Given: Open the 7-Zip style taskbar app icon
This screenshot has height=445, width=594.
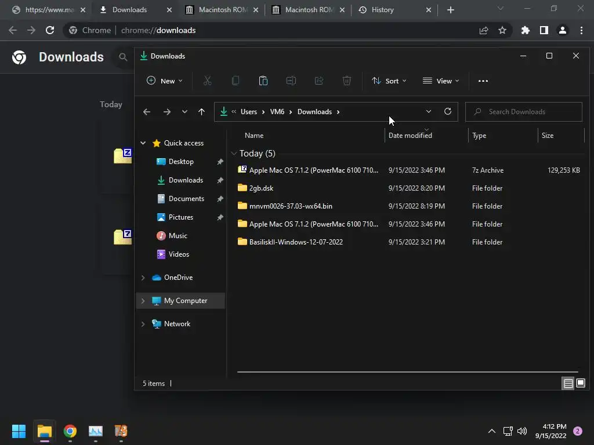Looking at the screenshot, I should coord(121,431).
